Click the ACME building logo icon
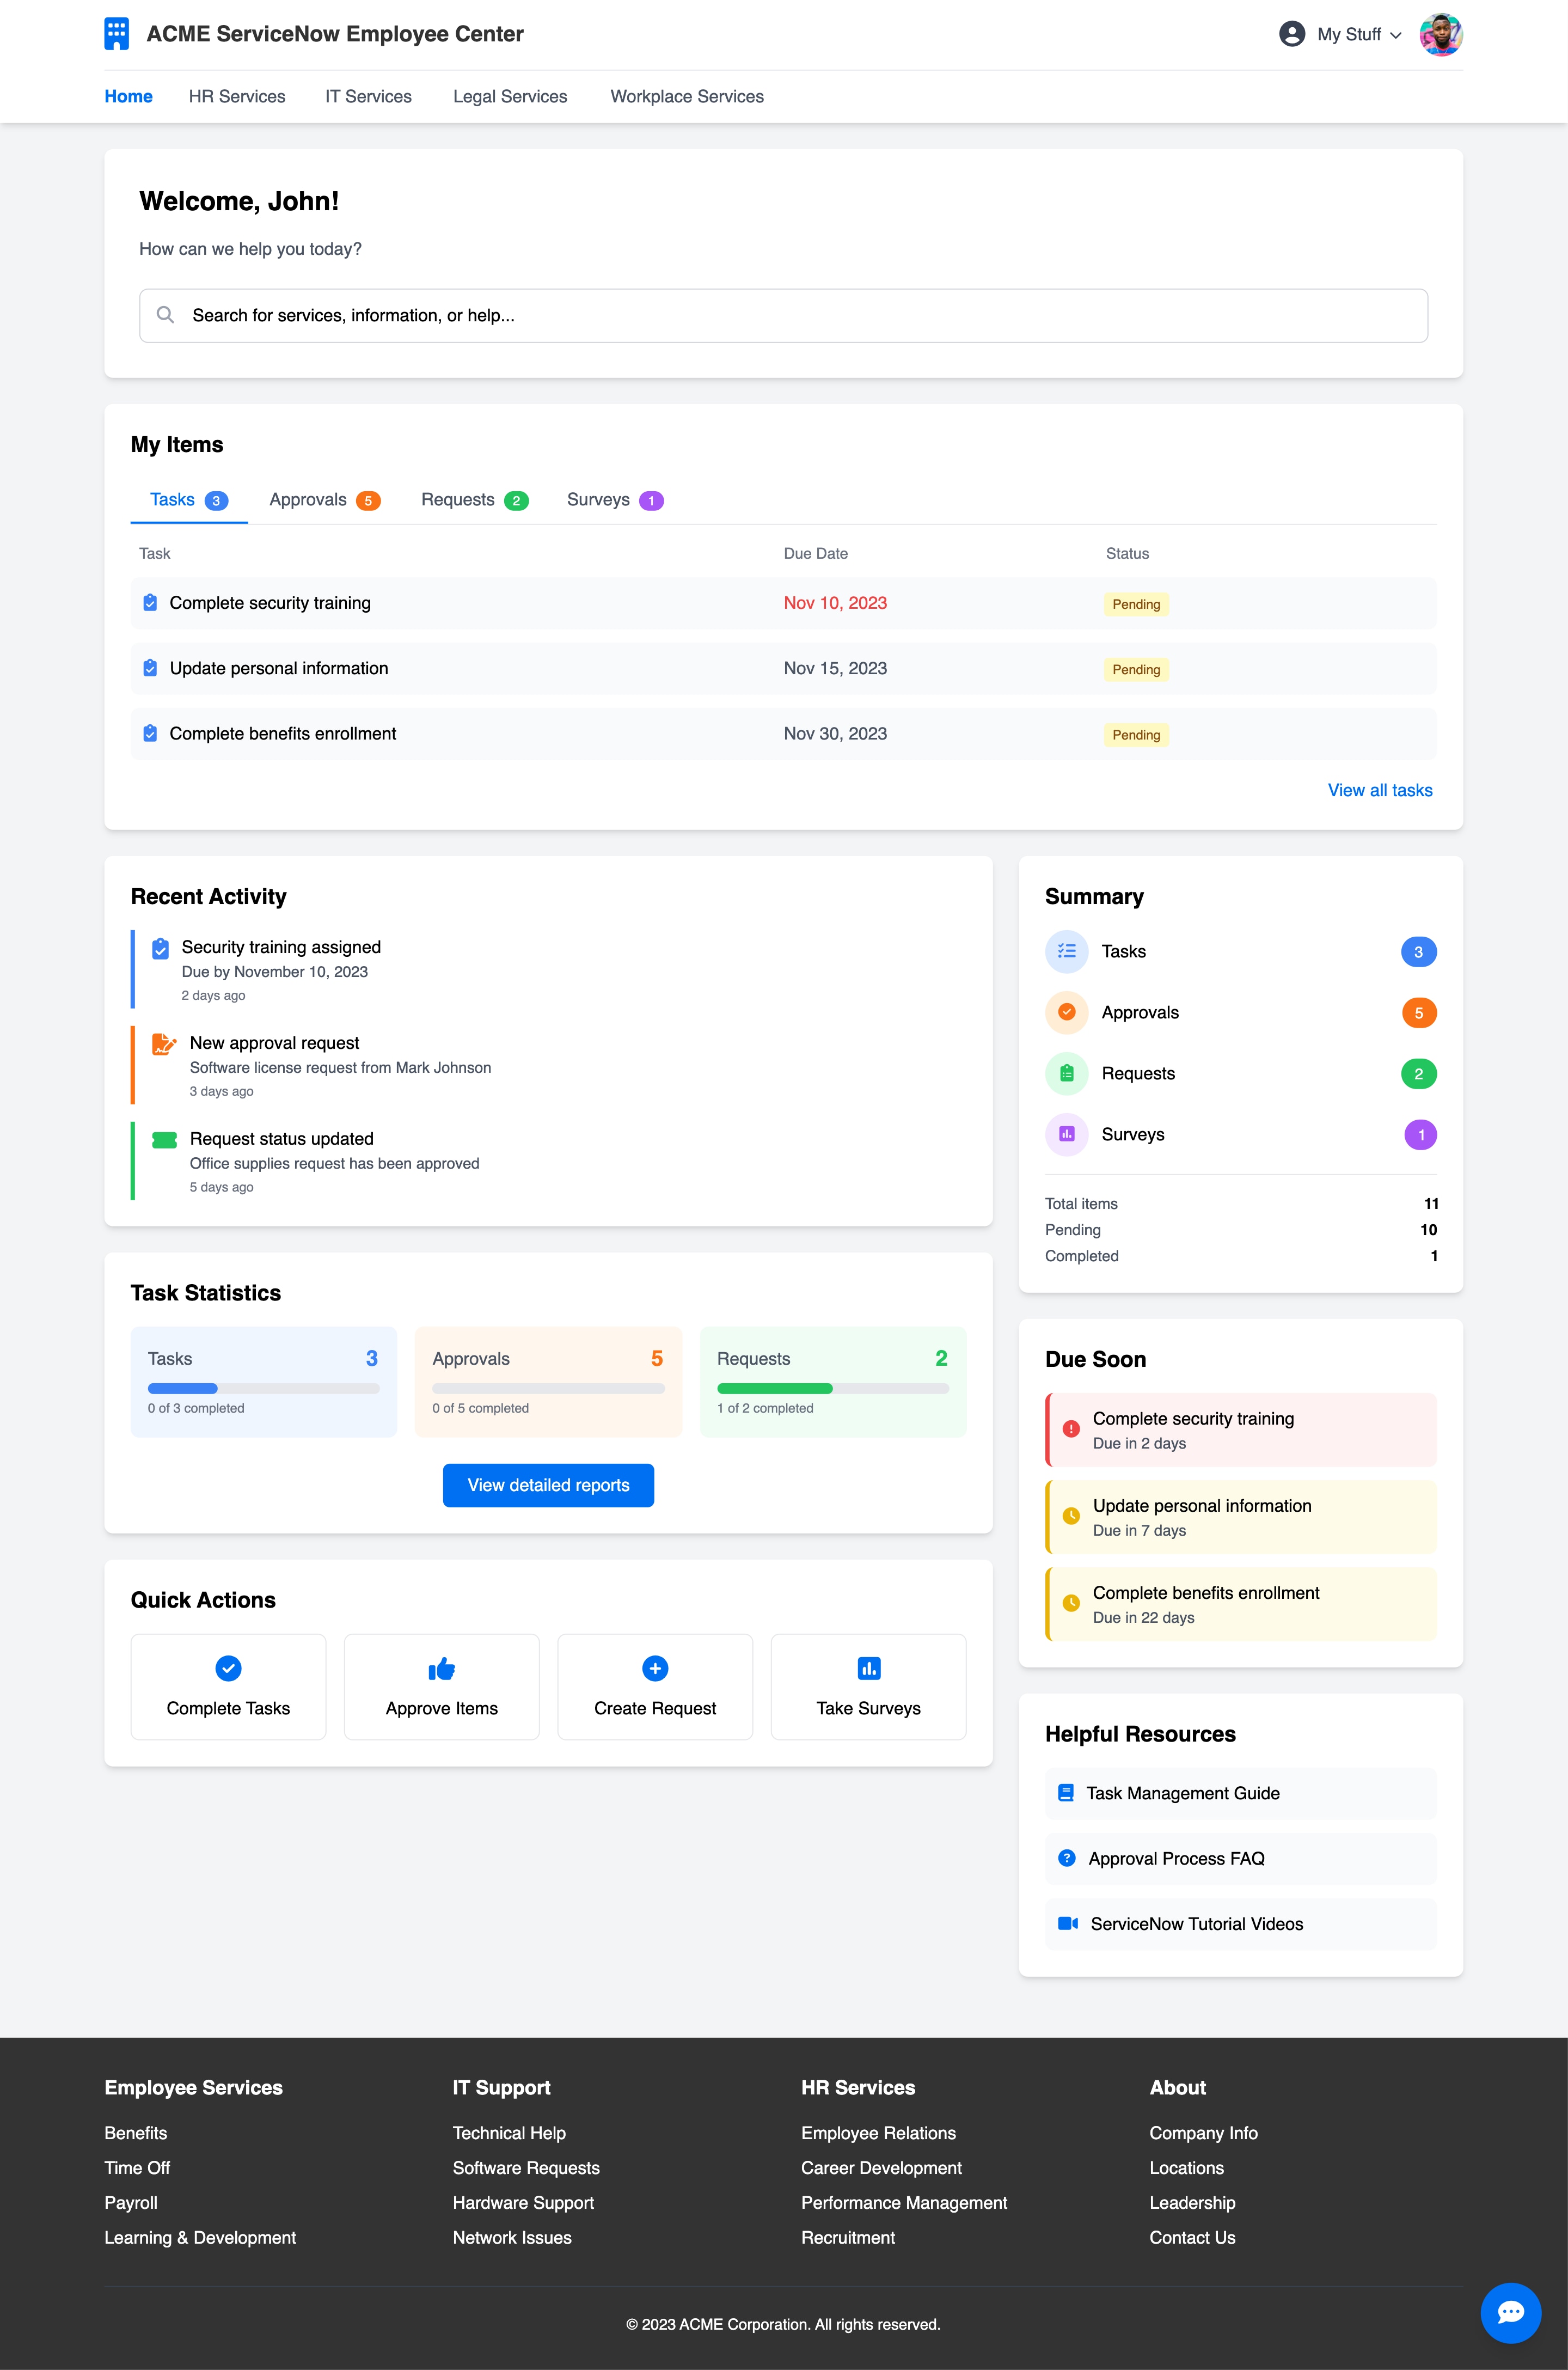The image size is (1568, 2370). (116, 33)
